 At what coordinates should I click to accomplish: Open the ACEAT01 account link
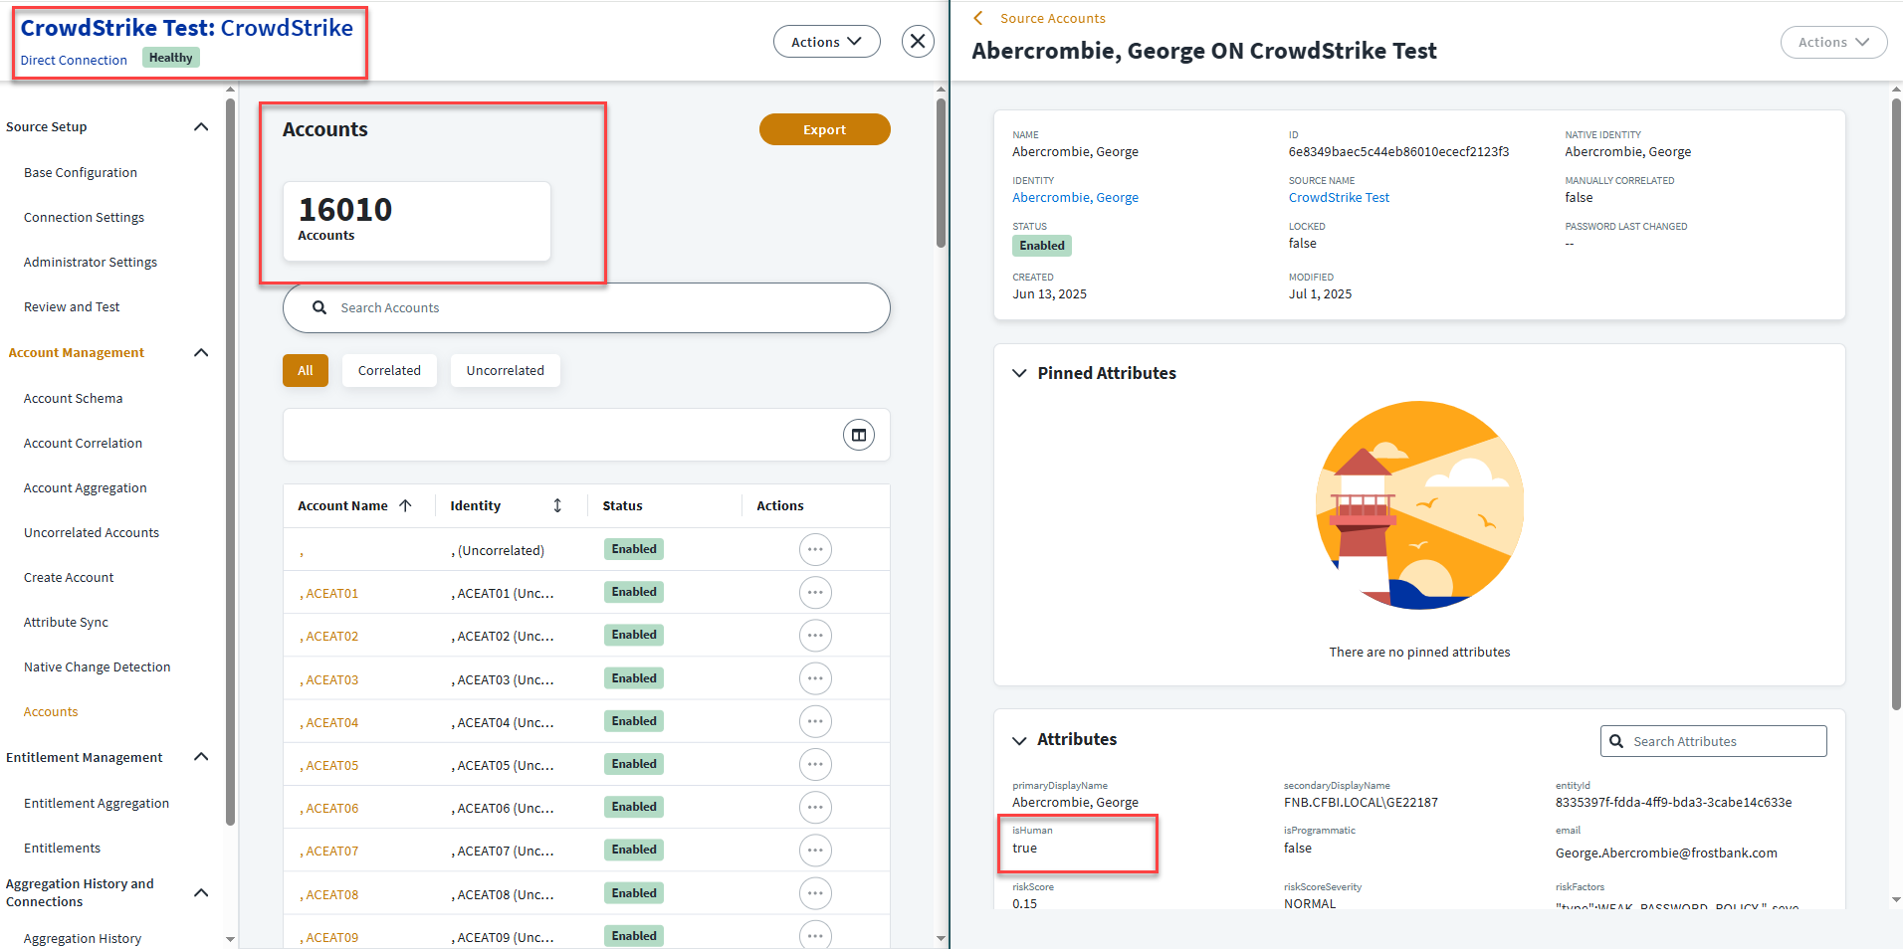click(329, 593)
